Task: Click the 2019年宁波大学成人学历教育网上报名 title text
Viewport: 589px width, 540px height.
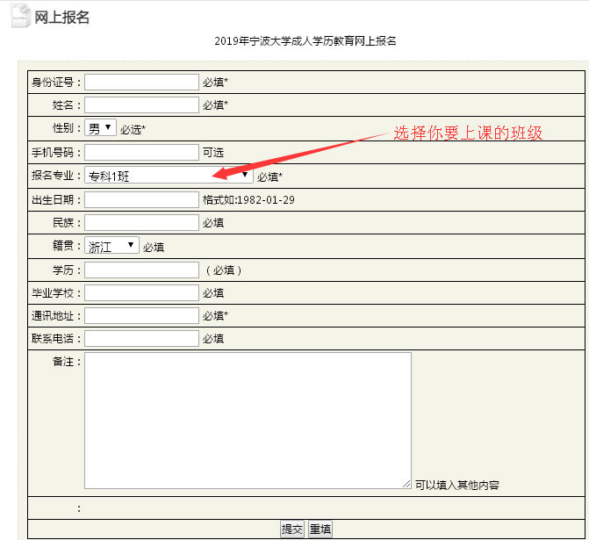Action: 305,41
